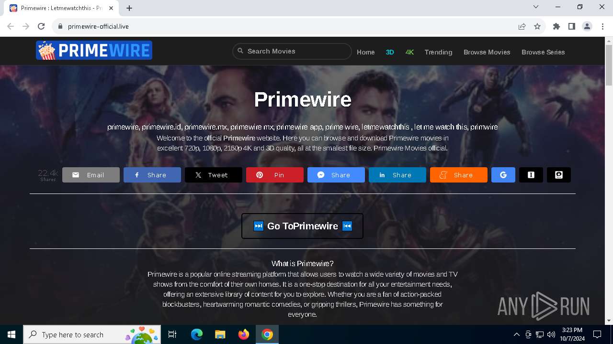Click the orange Share button
The height and width of the screenshot is (344, 613).
(459, 175)
